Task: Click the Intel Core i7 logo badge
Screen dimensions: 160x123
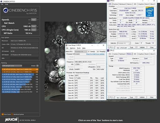Action: 150,12
